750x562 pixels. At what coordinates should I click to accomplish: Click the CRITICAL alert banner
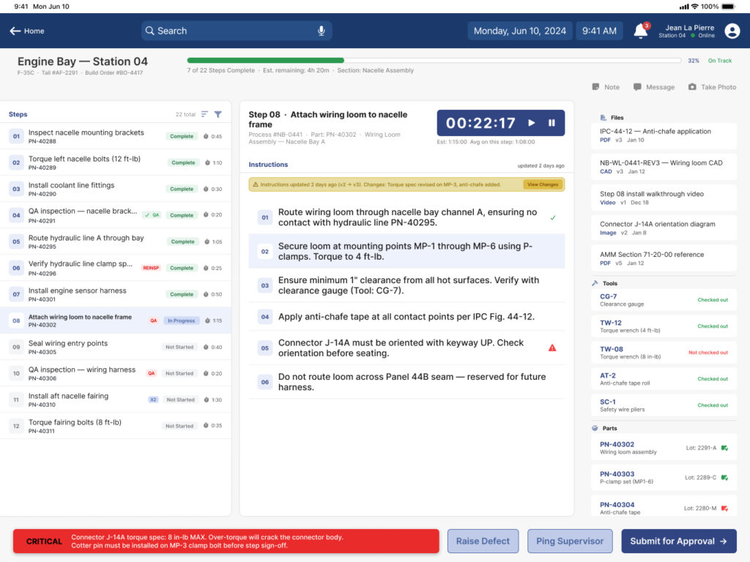pyautogui.click(x=226, y=541)
